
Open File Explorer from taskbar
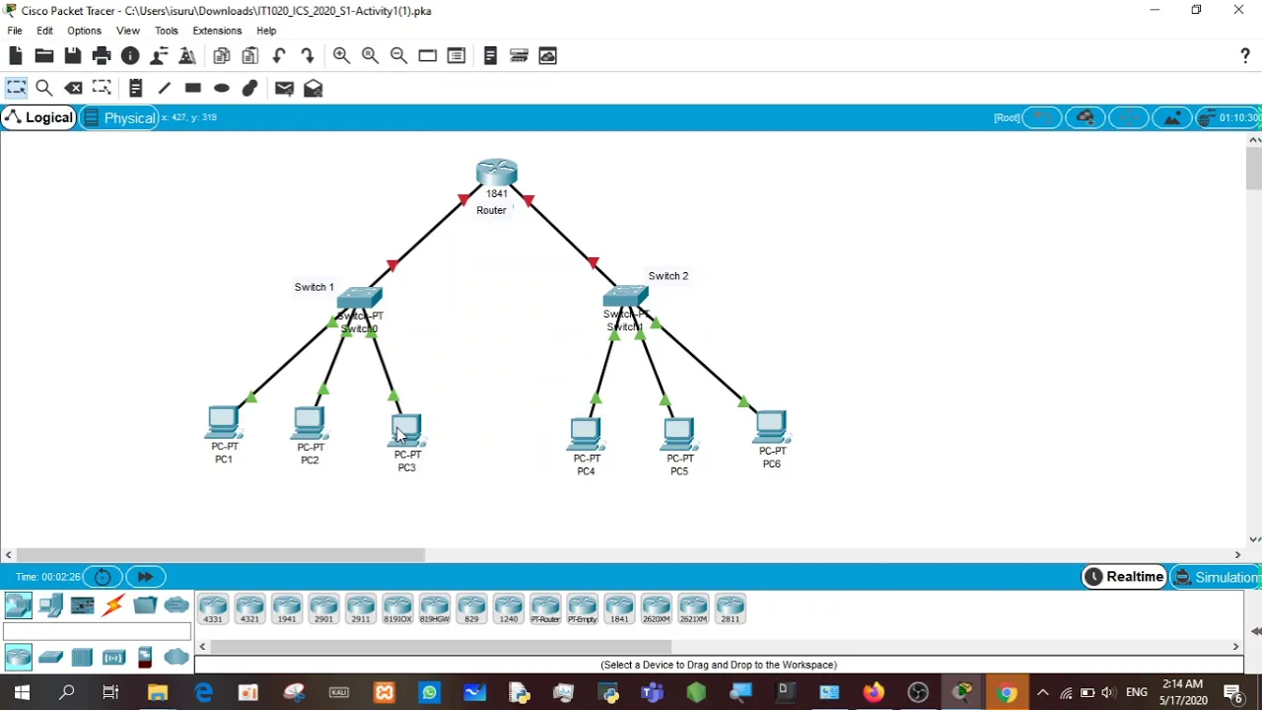click(158, 693)
